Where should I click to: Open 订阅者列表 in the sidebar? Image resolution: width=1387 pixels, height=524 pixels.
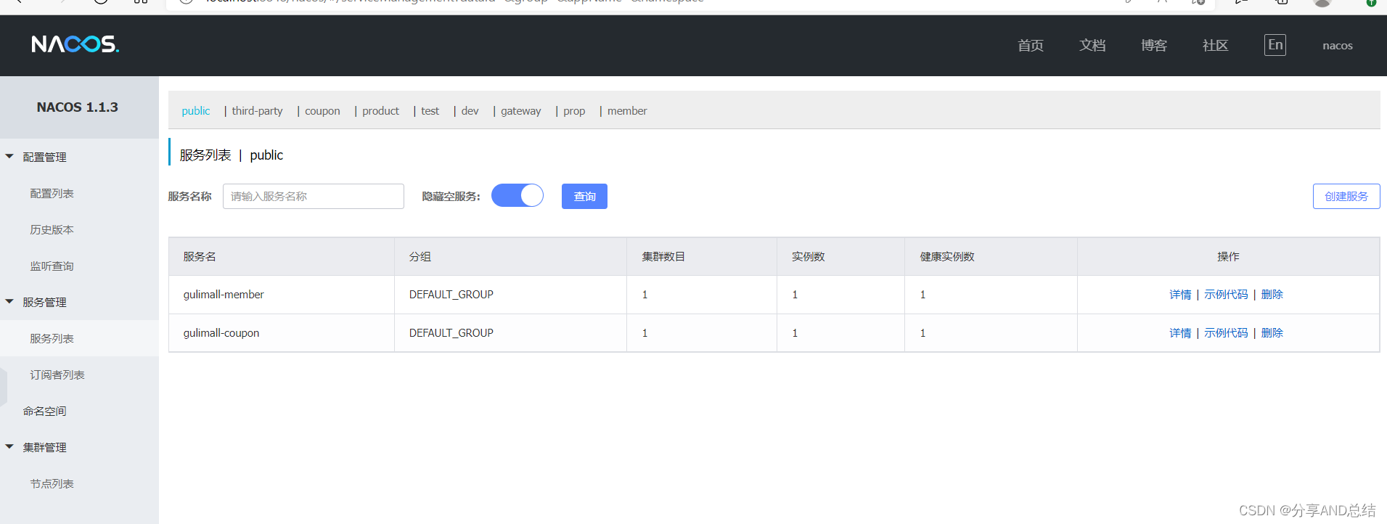(x=57, y=374)
